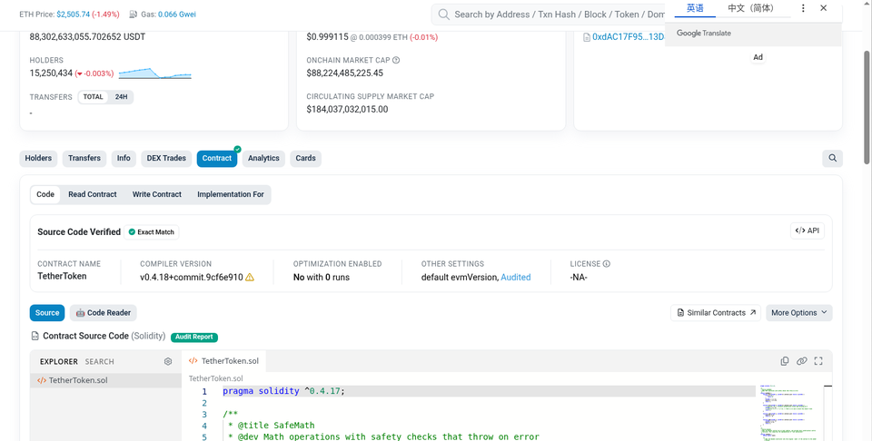The image size is (872, 441).
Task: Select TetherToken.sol in the explorer tree
Action: coord(105,380)
